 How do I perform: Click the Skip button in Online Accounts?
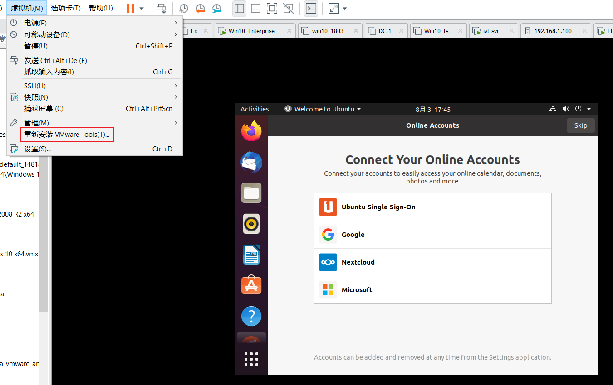581,125
